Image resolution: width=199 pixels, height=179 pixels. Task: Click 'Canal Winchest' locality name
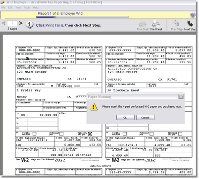[x=77, y=155]
